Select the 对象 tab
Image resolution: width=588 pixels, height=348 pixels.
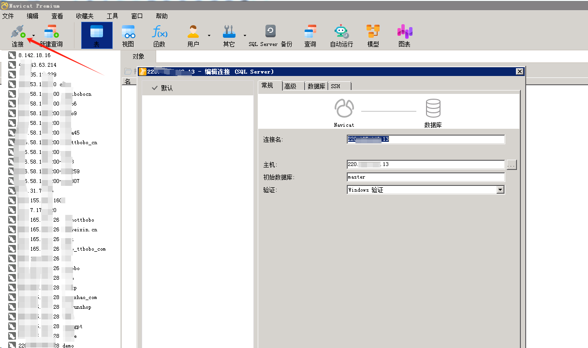[138, 57]
